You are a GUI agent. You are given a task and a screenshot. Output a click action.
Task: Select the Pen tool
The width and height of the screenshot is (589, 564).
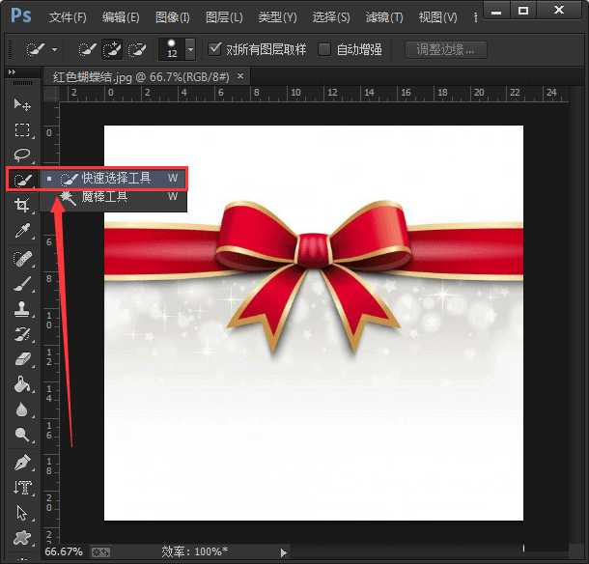coord(22,463)
